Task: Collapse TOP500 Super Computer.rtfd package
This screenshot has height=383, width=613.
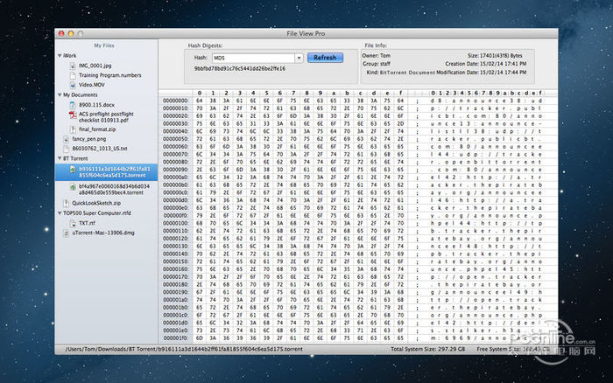Action: point(58,213)
